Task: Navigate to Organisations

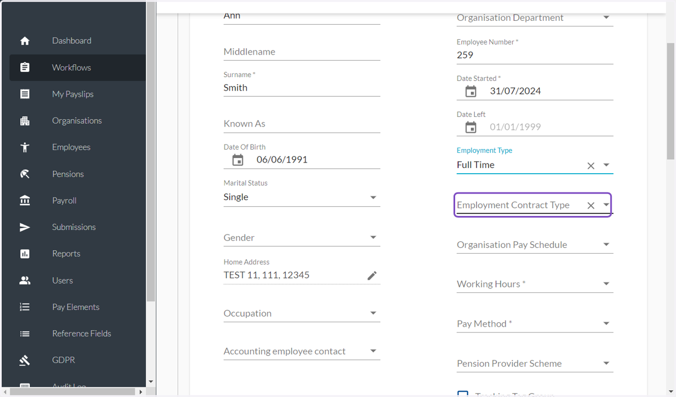Action: coord(78,120)
